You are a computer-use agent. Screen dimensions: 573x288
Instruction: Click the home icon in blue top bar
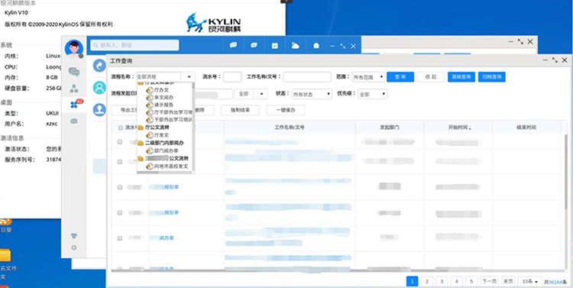[316, 46]
